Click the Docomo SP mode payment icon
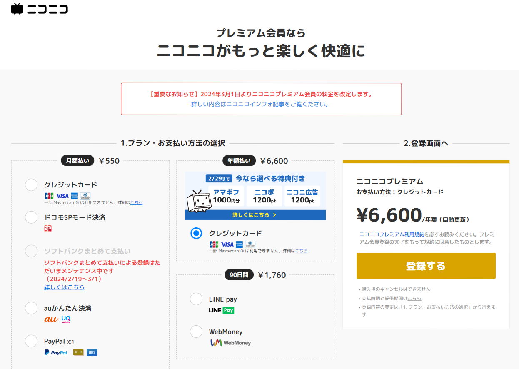This screenshot has height=369, width=519. tap(48, 229)
